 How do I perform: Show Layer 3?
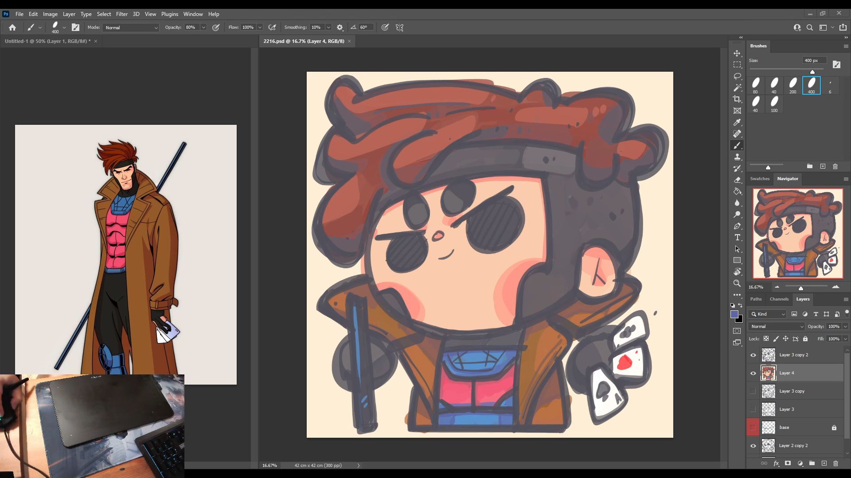coord(753,409)
